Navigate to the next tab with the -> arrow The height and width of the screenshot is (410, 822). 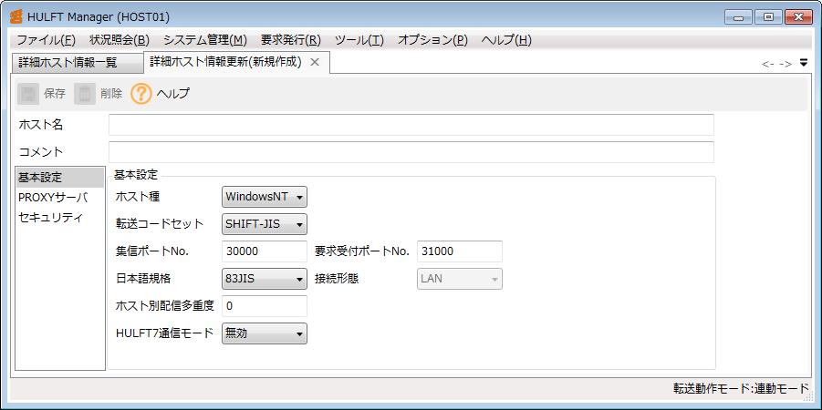[x=786, y=64]
